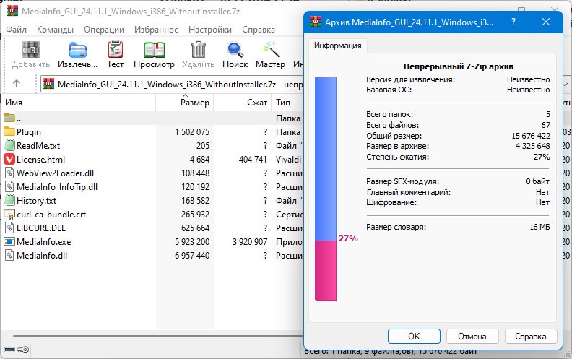The width and height of the screenshot is (572, 359).
Task: Sort by the Тип column header
Action: (288, 103)
